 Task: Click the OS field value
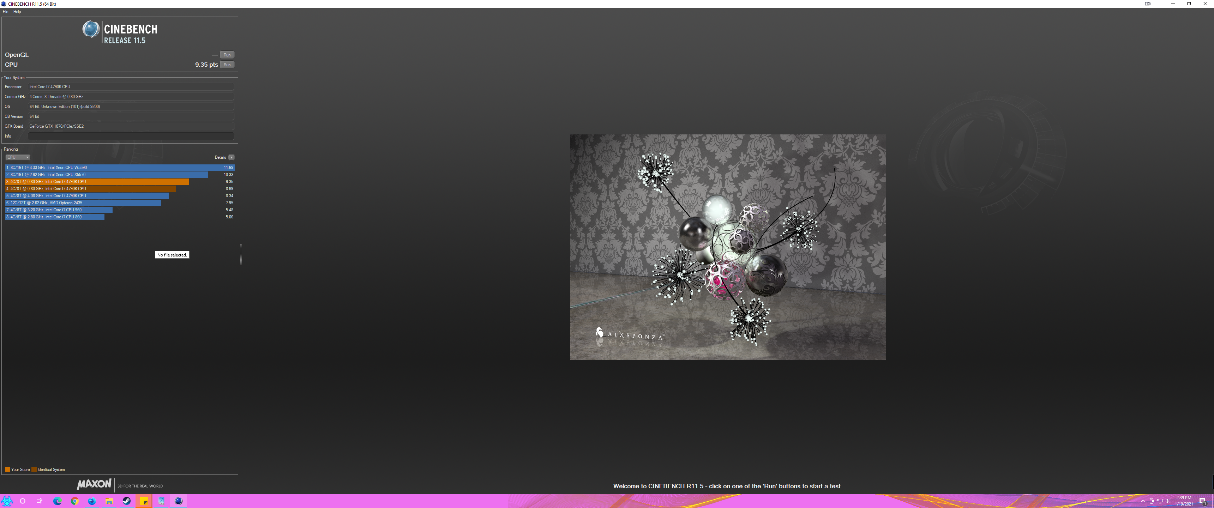(131, 107)
